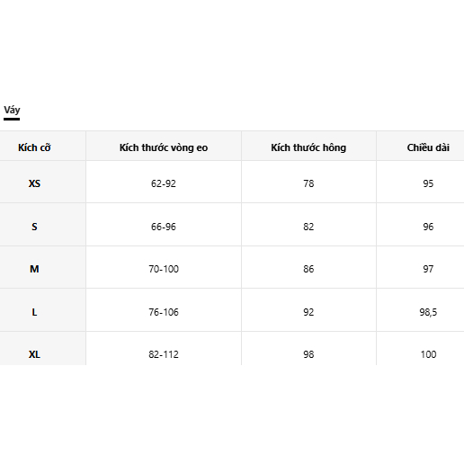Screen dimensions: 464x464
Task: Click the 70-100 waist measurement cell
Action: pyautogui.click(x=164, y=269)
